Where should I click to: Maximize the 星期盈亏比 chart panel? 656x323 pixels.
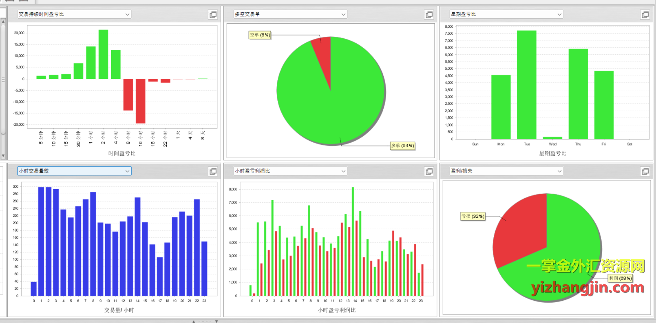645,15
